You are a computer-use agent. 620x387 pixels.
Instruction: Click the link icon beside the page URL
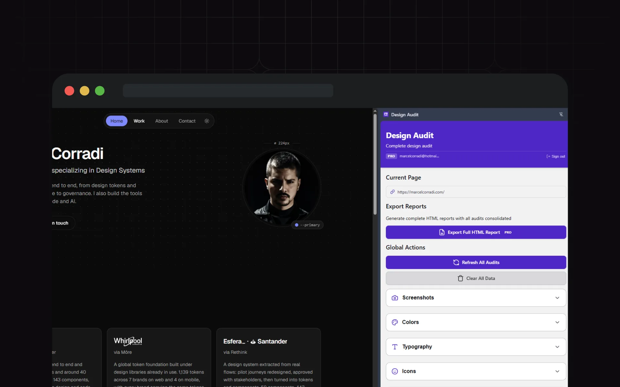pyautogui.click(x=392, y=192)
